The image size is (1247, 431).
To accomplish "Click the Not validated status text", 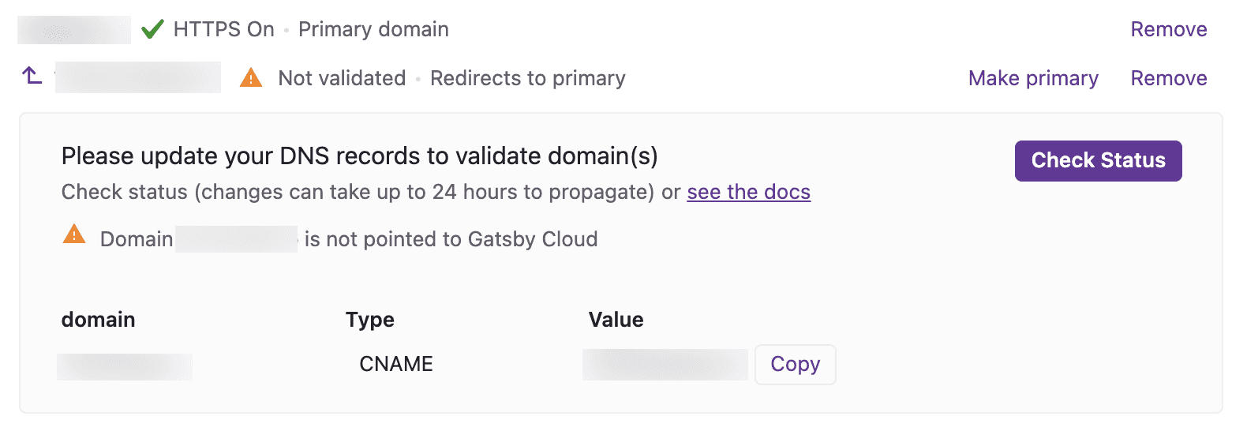I will (342, 78).
